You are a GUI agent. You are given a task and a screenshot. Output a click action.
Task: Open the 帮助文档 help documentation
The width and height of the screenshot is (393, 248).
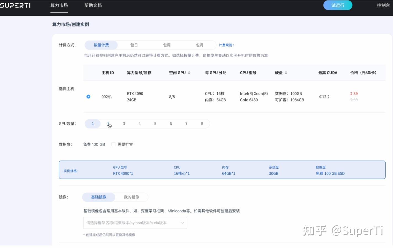[93, 5]
